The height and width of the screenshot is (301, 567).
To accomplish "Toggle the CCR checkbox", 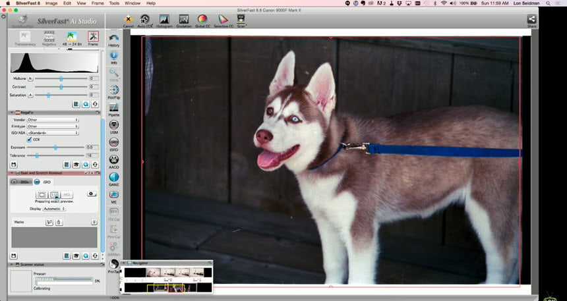I will pyautogui.click(x=29, y=140).
